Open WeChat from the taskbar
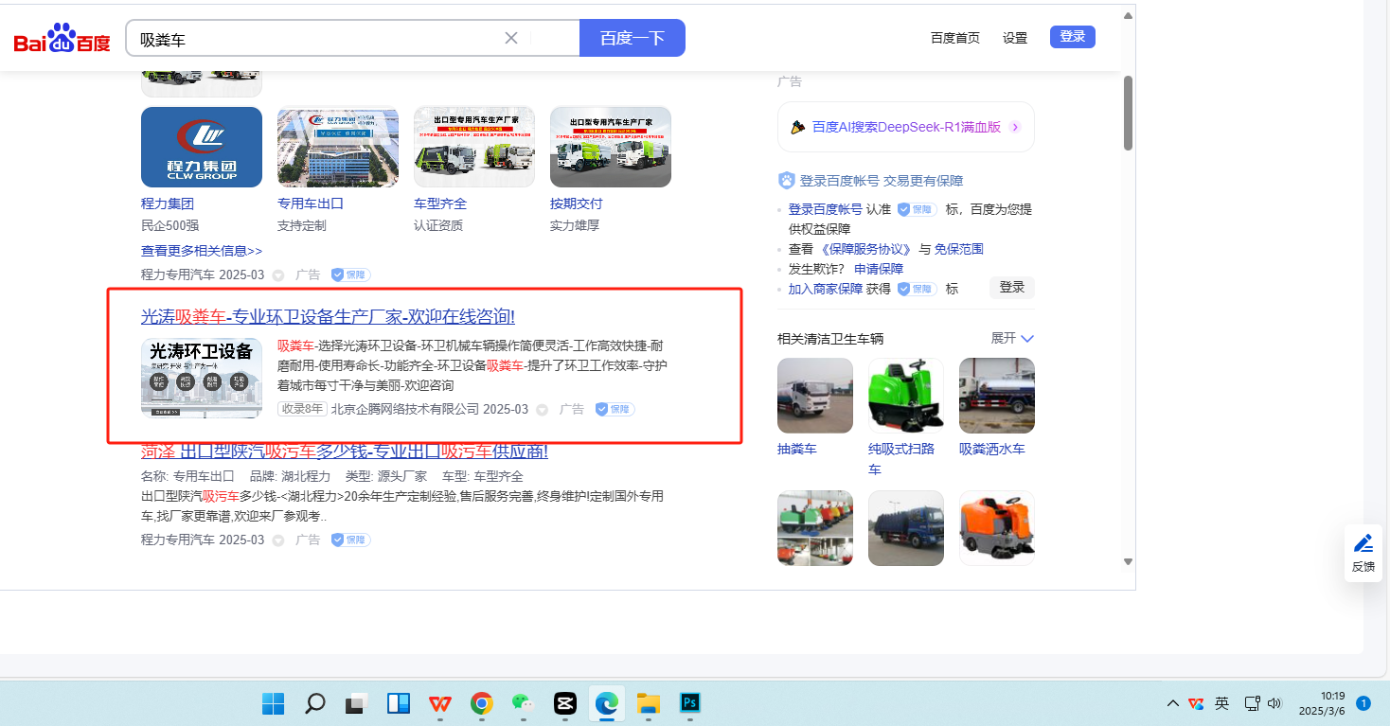Viewport: 1390px width, 726px height. 522,703
